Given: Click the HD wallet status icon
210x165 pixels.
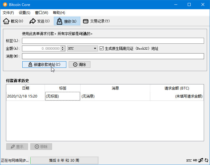Looking at the screenshot, I should click(x=195, y=160).
